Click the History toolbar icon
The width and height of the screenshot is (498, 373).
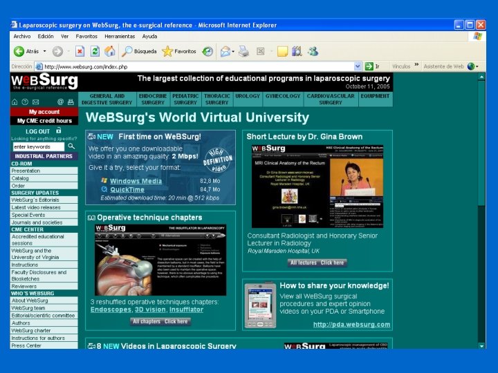click(x=207, y=51)
